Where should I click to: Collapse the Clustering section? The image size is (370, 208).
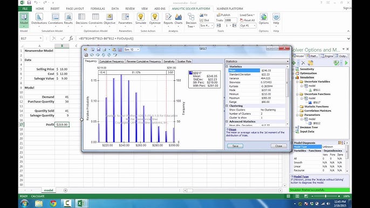click(227, 106)
